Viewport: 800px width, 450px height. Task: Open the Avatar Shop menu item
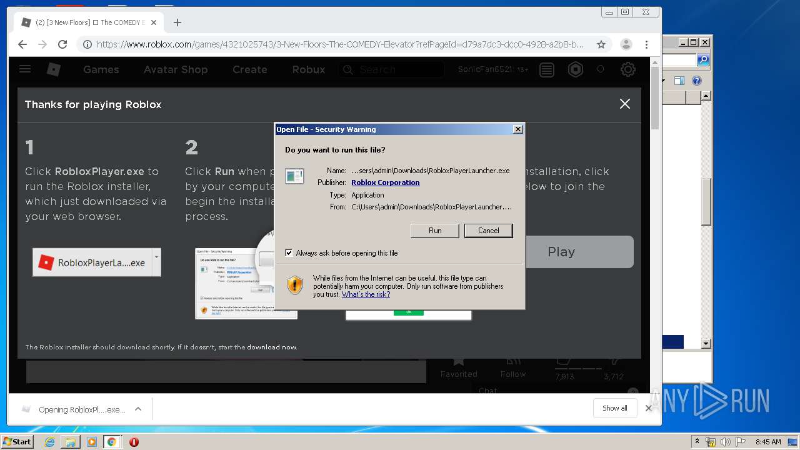tap(176, 69)
